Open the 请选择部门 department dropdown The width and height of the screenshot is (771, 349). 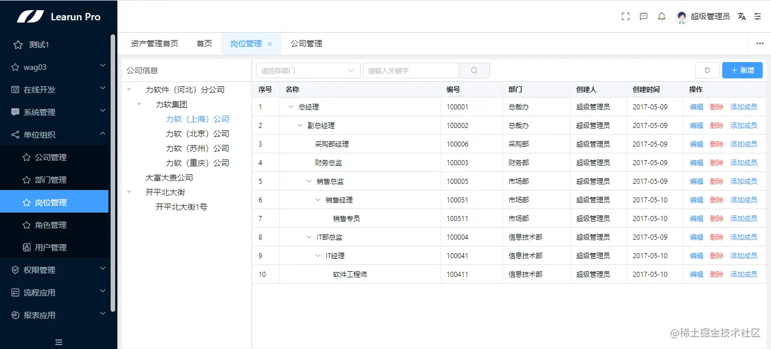tap(308, 70)
